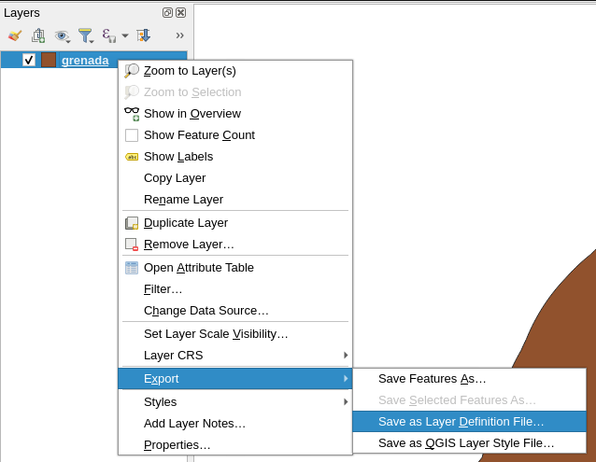
Task: Click the Attribute Table grid icon
Action: (x=132, y=268)
